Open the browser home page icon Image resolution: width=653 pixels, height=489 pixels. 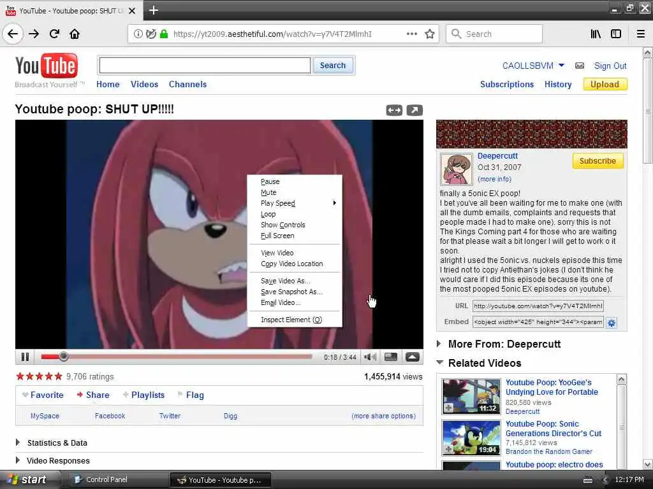click(75, 34)
